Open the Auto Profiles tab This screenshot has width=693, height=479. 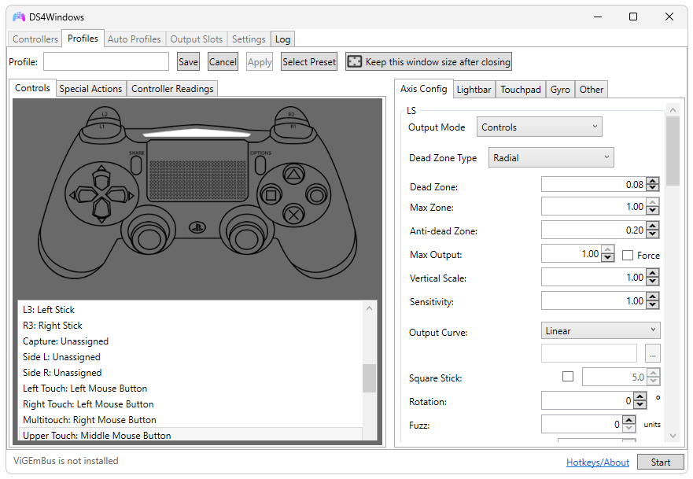pos(134,39)
